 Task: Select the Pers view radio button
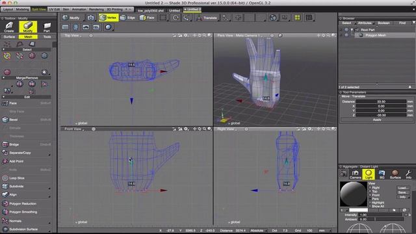coord(370,199)
